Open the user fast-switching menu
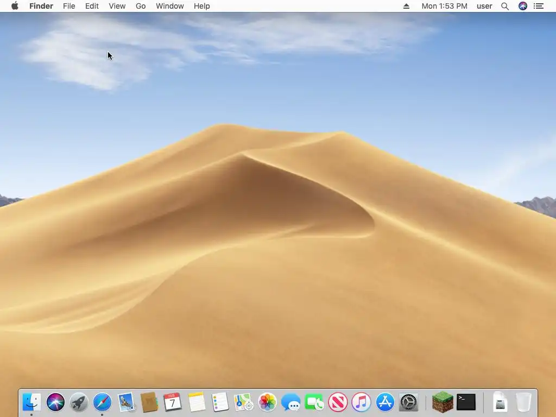The width and height of the screenshot is (556, 417). [484, 6]
